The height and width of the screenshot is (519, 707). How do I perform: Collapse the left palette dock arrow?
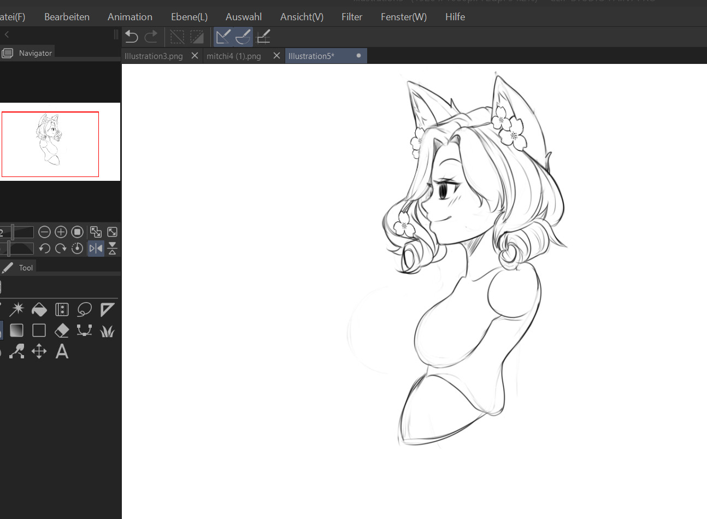click(x=7, y=34)
